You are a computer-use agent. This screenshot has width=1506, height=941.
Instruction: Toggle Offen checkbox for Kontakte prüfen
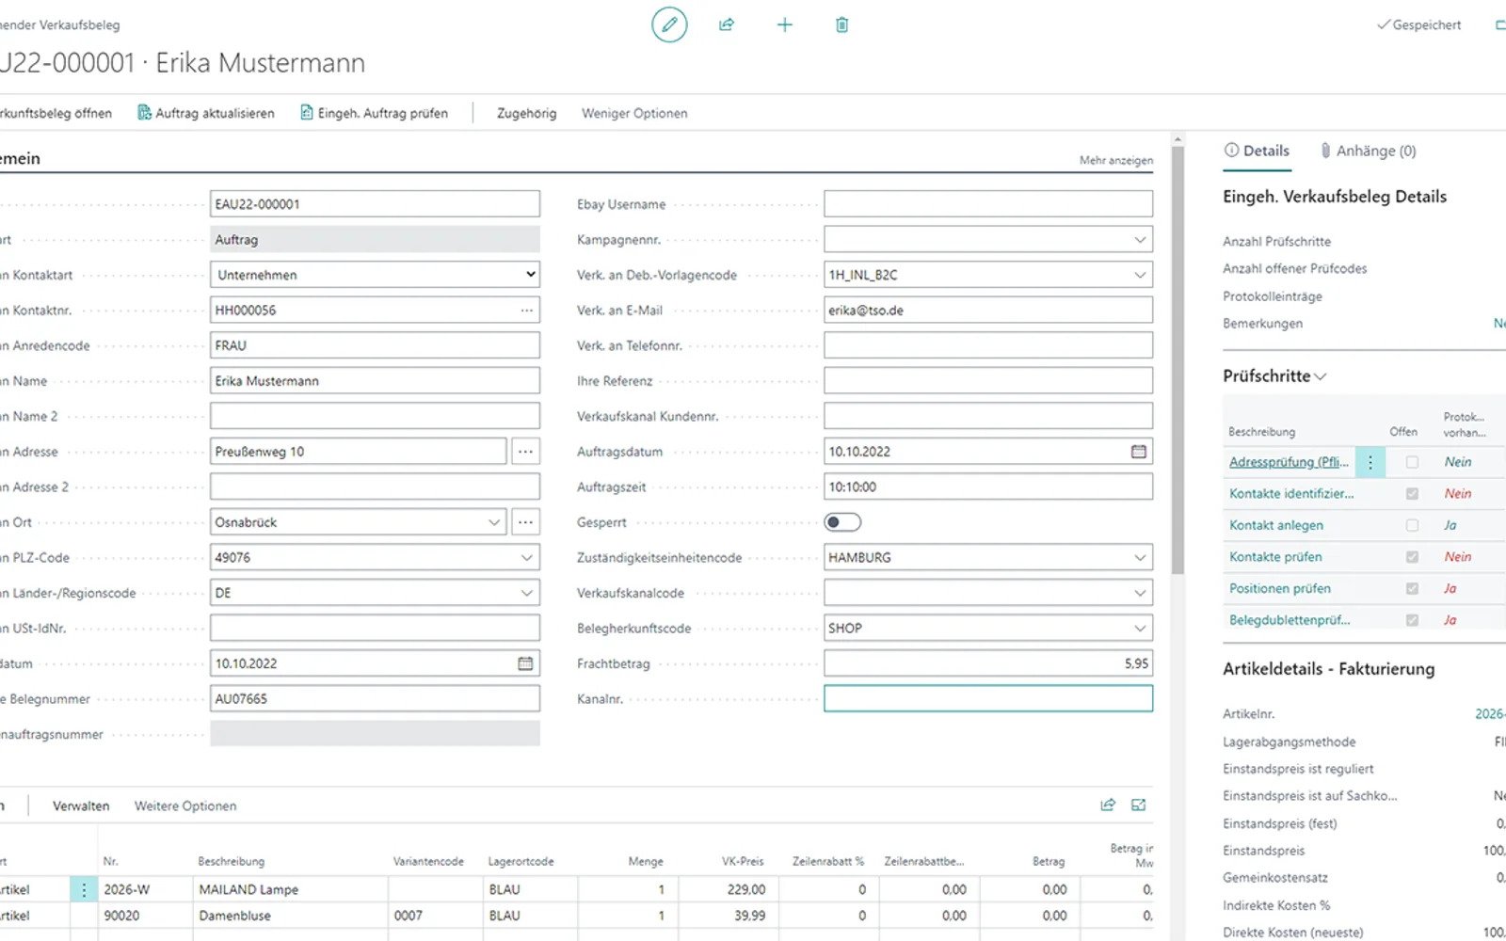click(1412, 557)
